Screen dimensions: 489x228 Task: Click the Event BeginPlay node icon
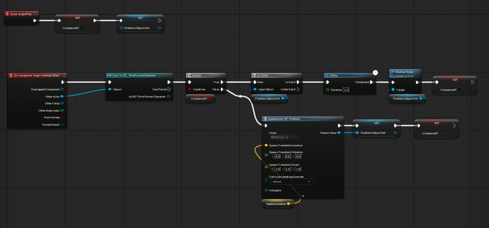(7, 14)
